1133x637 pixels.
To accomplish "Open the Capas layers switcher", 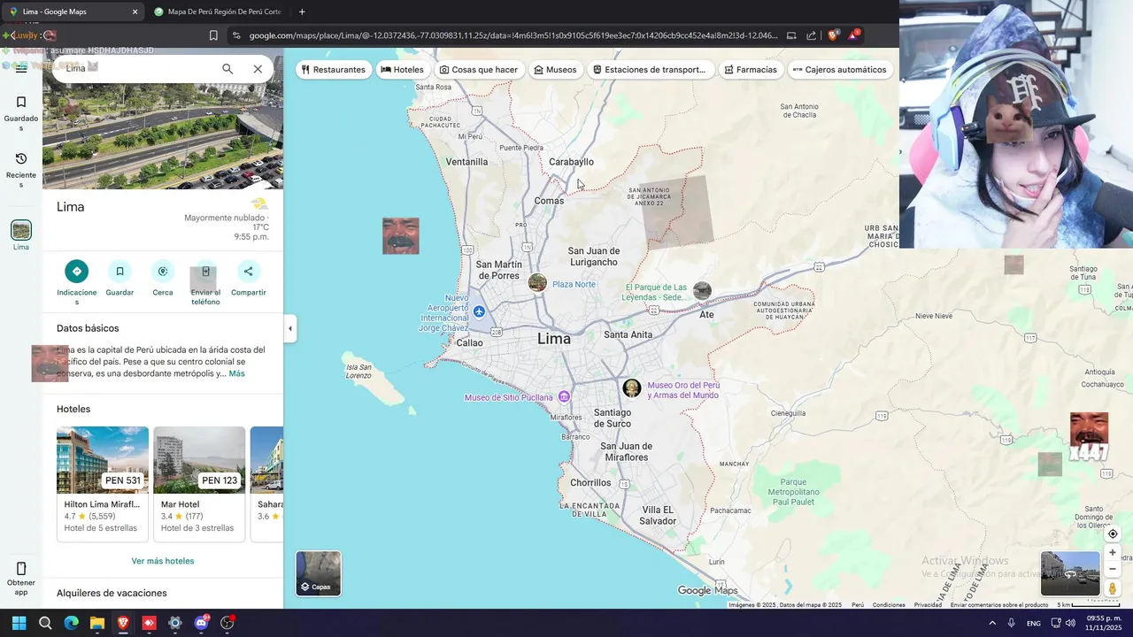I will tap(319, 573).
